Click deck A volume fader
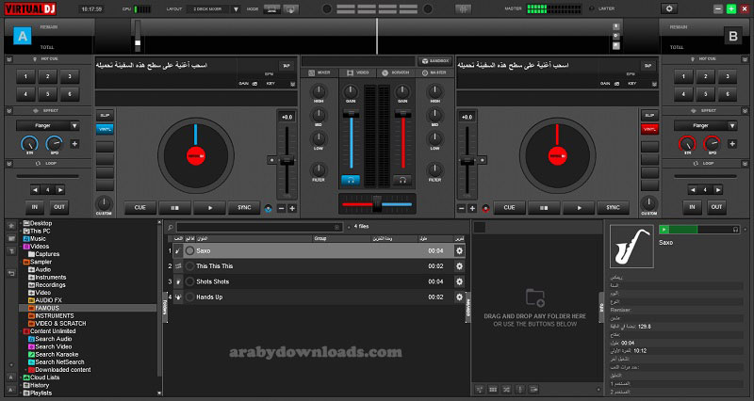Image resolution: width=754 pixels, height=401 pixels. click(351, 114)
